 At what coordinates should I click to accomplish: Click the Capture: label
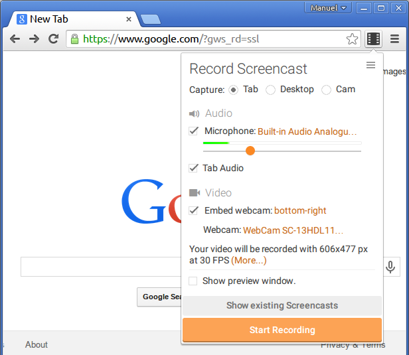click(x=207, y=90)
